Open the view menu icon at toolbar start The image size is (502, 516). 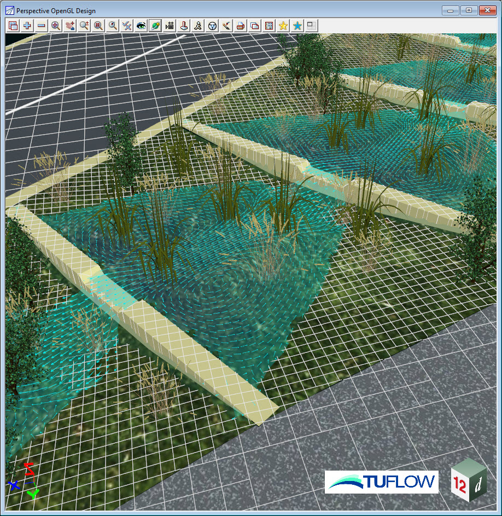pos(13,26)
